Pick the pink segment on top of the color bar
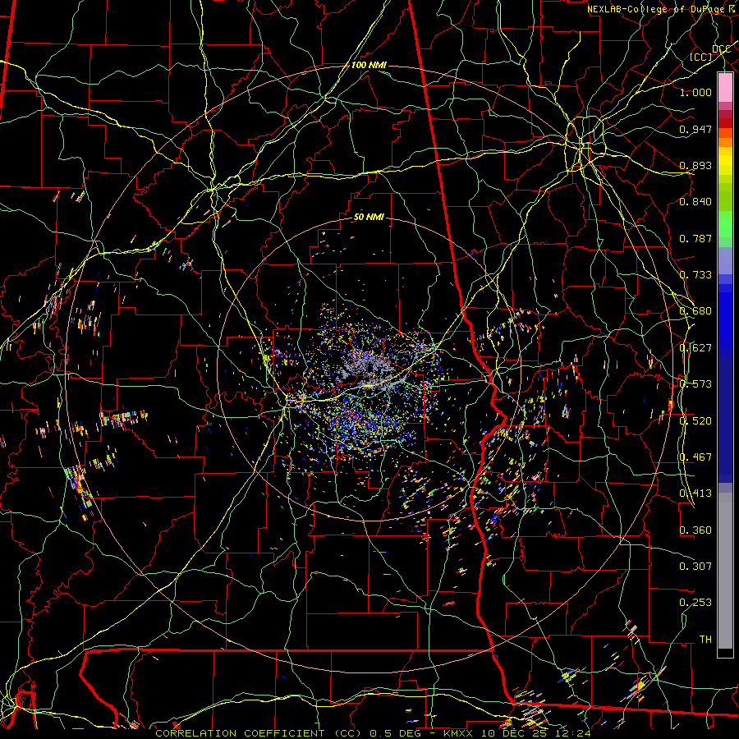The width and height of the screenshot is (739, 739). click(725, 88)
